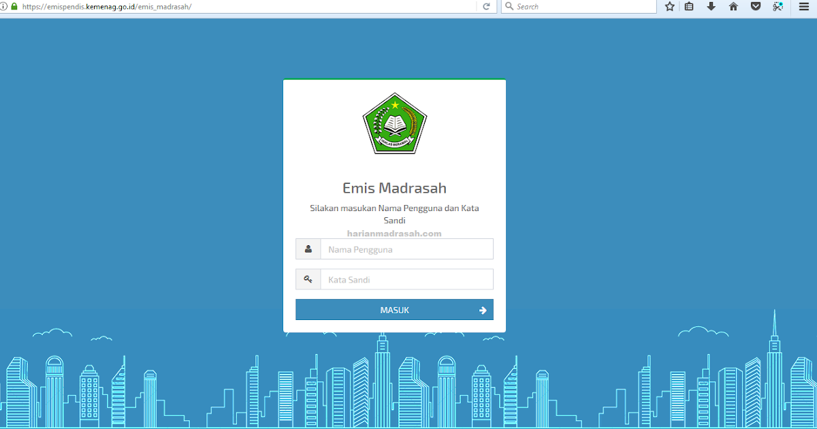Open the page info circle icon
Image resolution: width=817 pixels, height=429 pixels.
[5, 6]
